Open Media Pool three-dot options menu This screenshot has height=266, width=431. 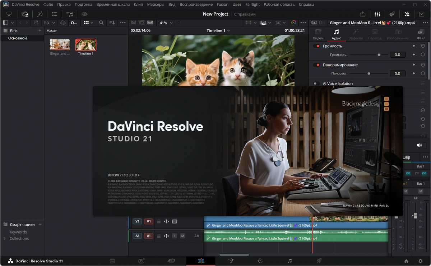(x=123, y=23)
